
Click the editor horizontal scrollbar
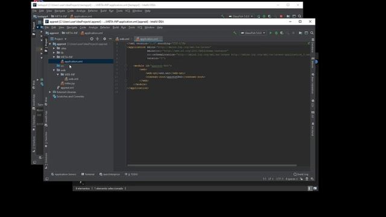coord(212,165)
